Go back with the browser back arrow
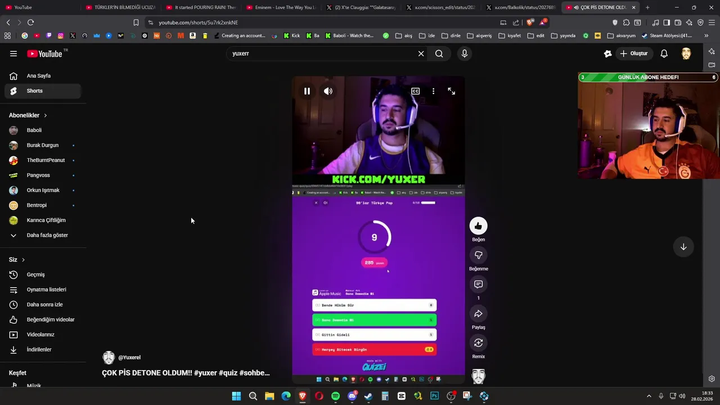 click(x=8, y=22)
